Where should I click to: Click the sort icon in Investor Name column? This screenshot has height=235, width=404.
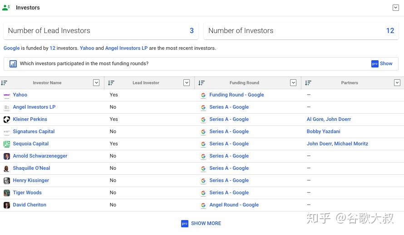tap(5, 83)
